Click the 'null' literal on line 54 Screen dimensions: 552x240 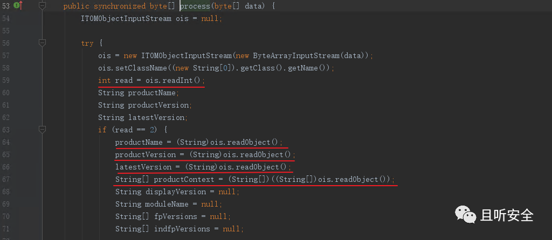(x=210, y=18)
